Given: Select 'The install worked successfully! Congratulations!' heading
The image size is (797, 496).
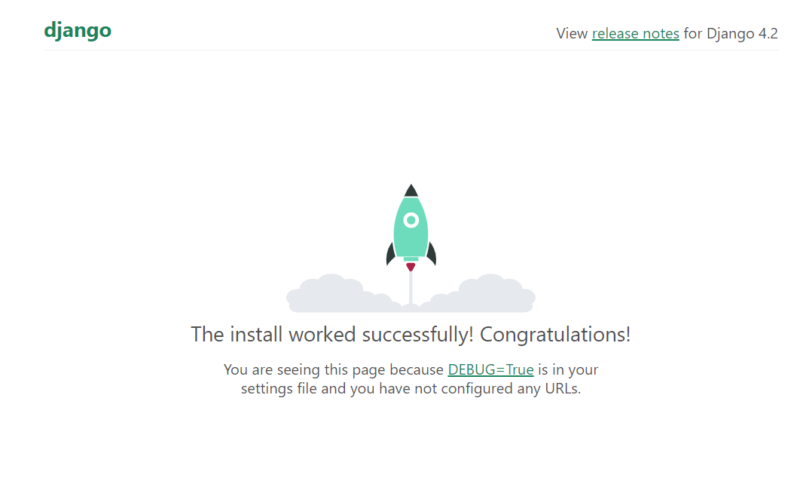Looking at the screenshot, I should (x=411, y=334).
